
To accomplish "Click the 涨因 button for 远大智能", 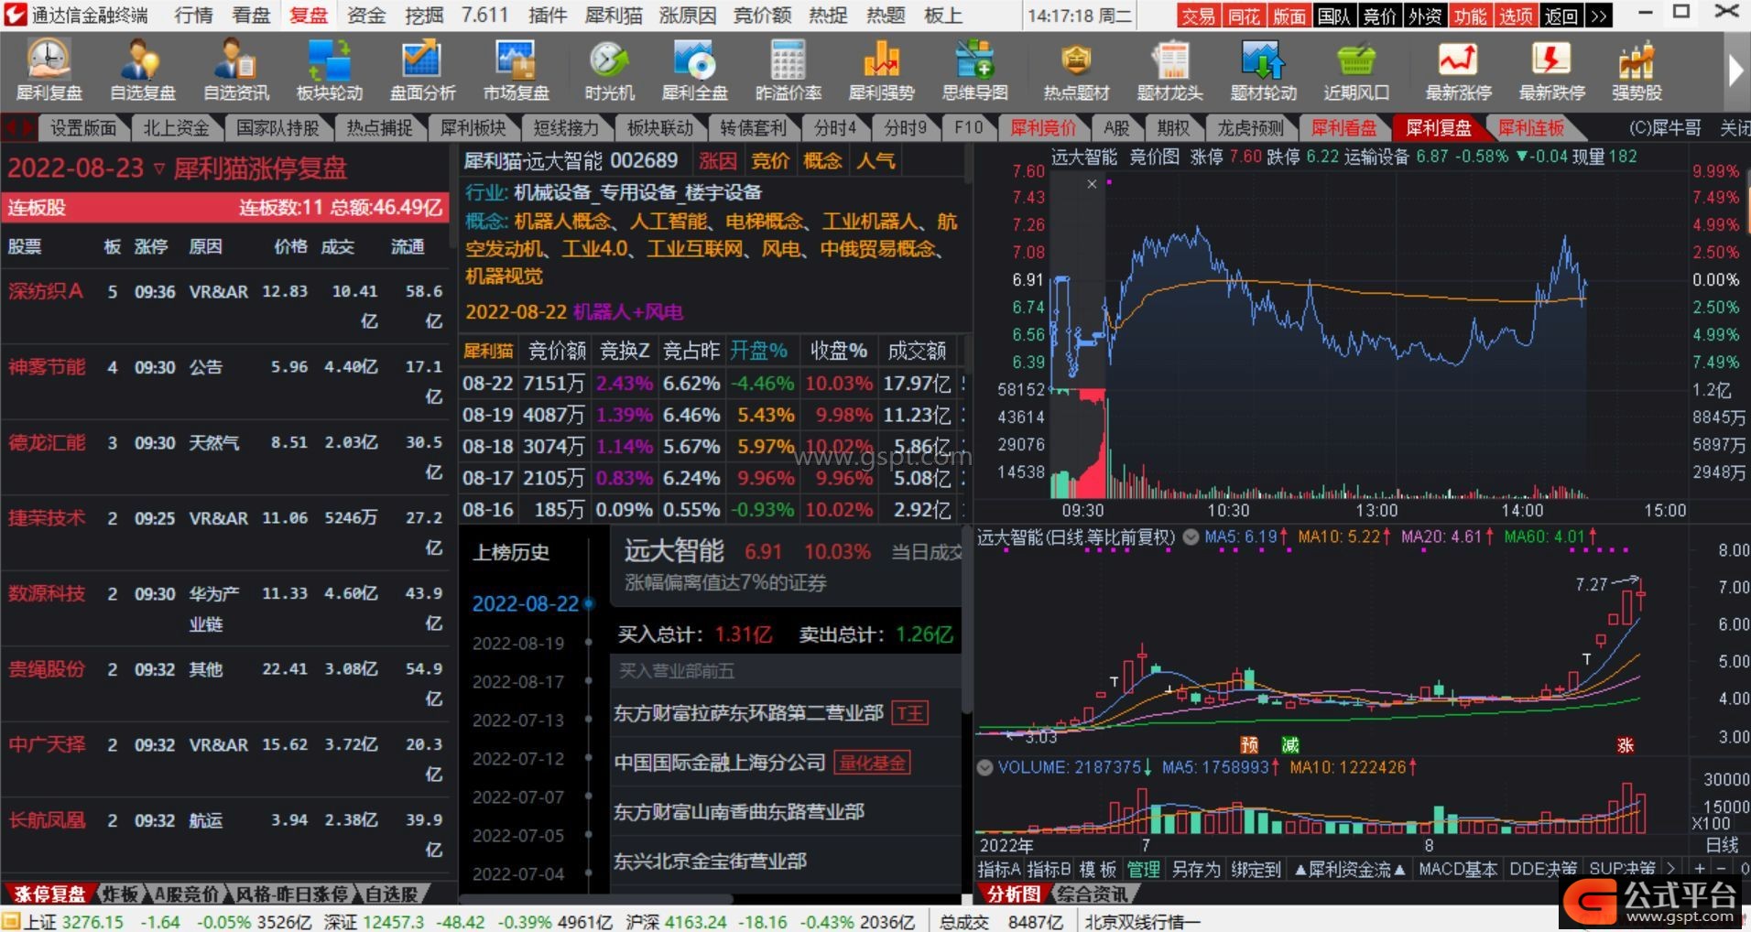I will click(x=717, y=161).
